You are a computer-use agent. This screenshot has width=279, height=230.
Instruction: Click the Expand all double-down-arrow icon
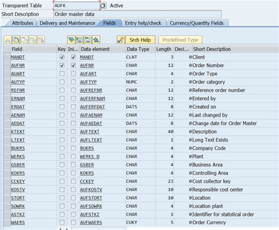tap(71, 40)
